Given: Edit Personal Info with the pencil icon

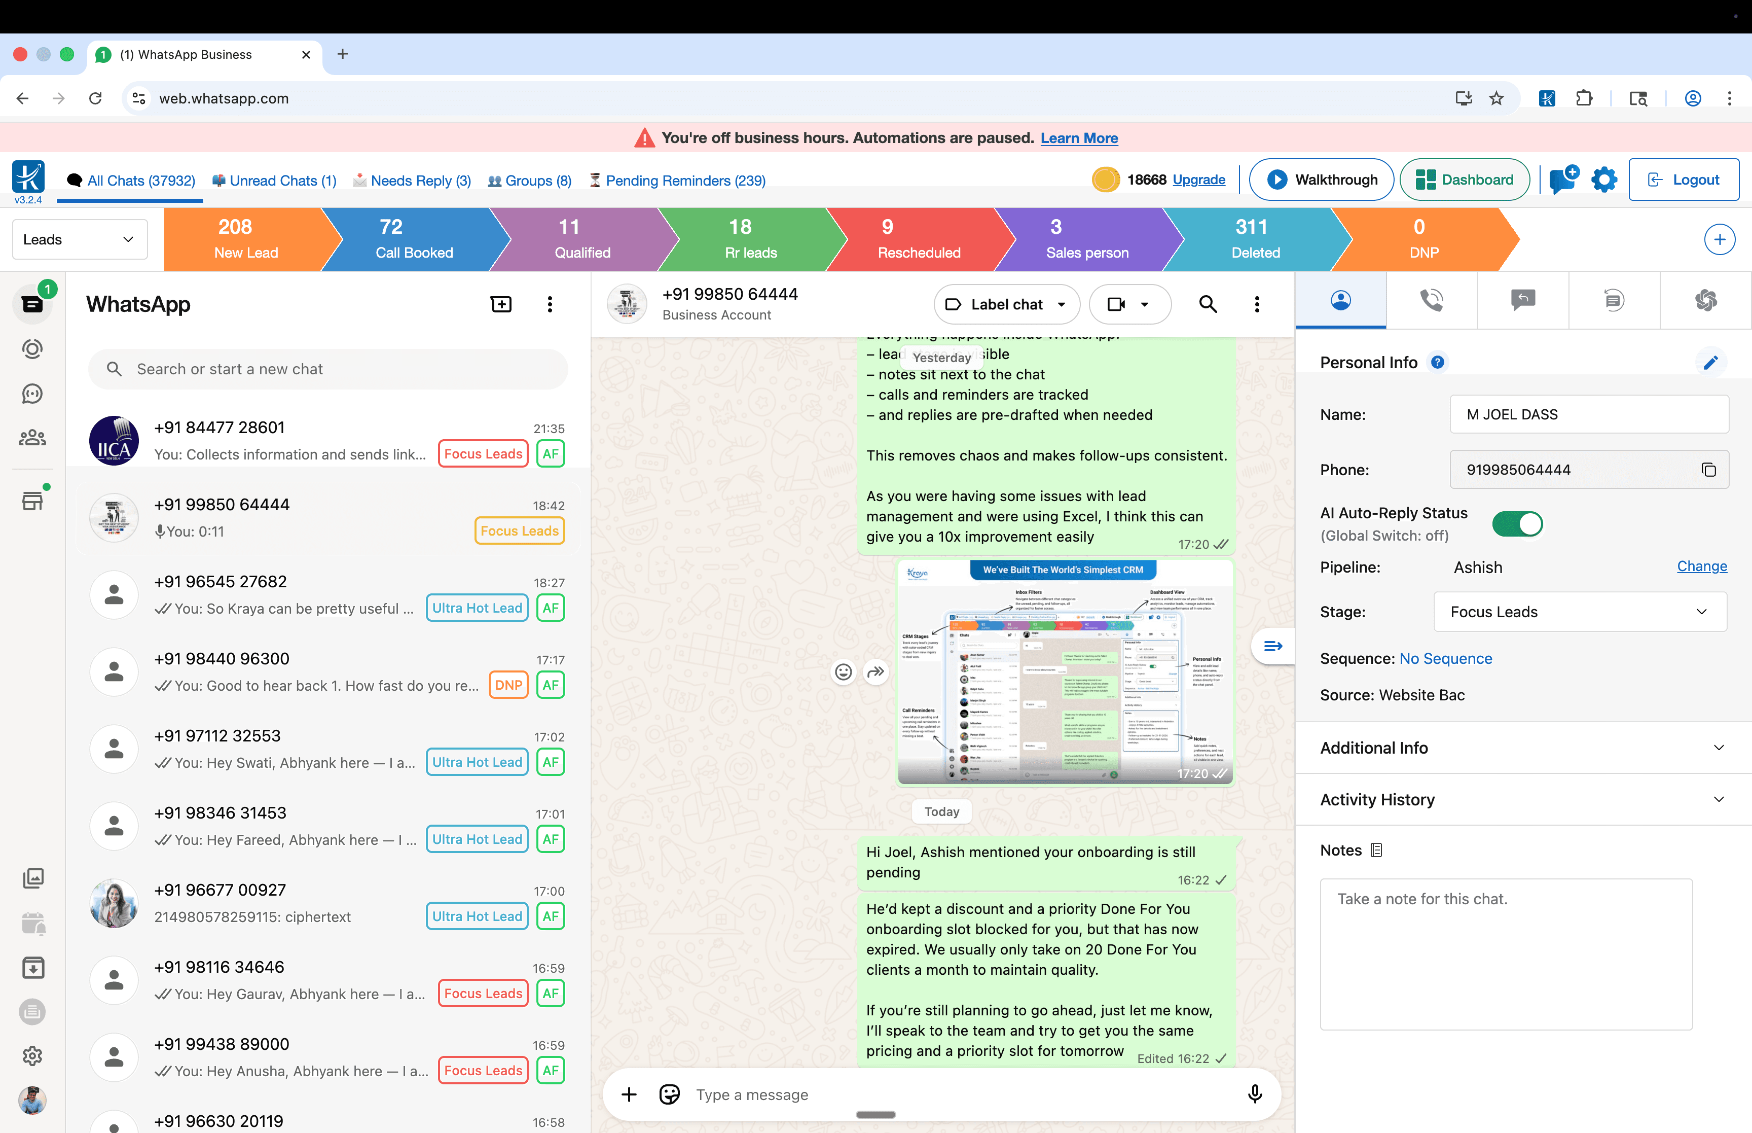Looking at the screenshot, I should 1710,362.
